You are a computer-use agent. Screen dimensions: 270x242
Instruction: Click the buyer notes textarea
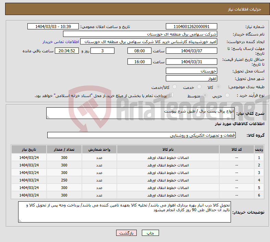[x=124, y=212]
